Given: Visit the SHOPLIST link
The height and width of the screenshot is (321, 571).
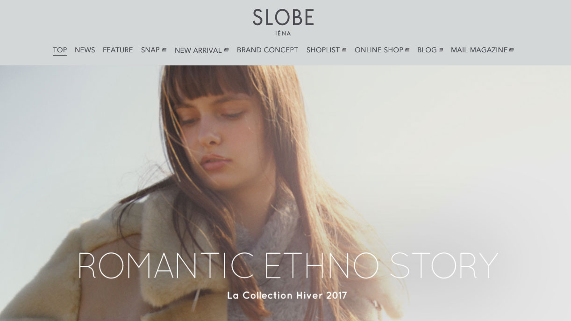Looking at the screenshot, I should (323, 50).
